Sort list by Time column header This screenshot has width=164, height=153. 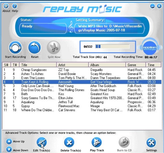(x=153, y=65)
